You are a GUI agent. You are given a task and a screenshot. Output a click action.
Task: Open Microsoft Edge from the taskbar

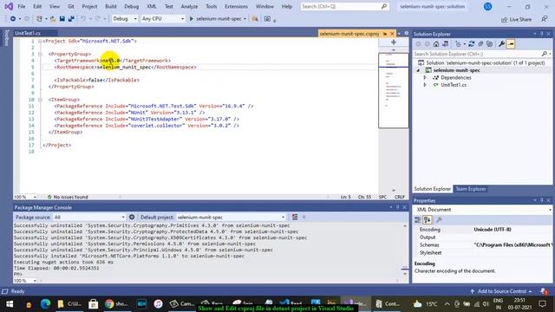point(45,304)
